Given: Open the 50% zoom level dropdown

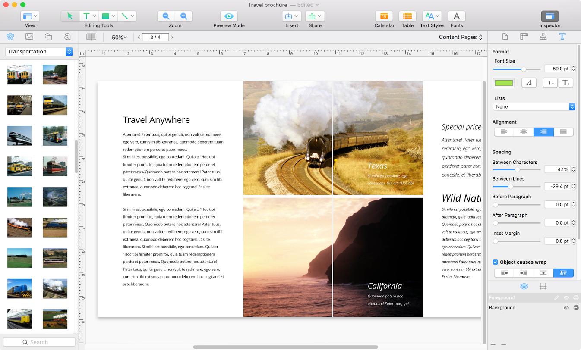Looking at the screenshot, I should coord(119,37).
